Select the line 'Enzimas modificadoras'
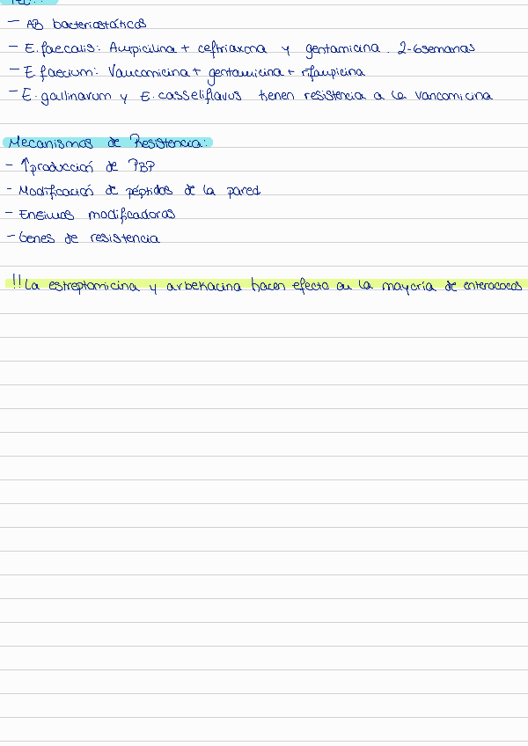 (x=90, y=215)
